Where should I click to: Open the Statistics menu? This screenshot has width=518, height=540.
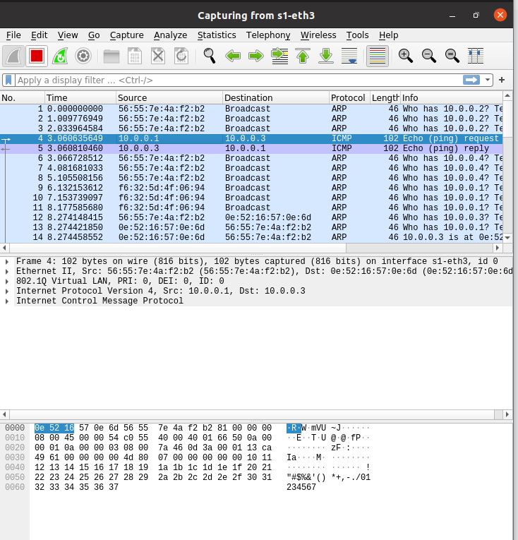[217, 35]
